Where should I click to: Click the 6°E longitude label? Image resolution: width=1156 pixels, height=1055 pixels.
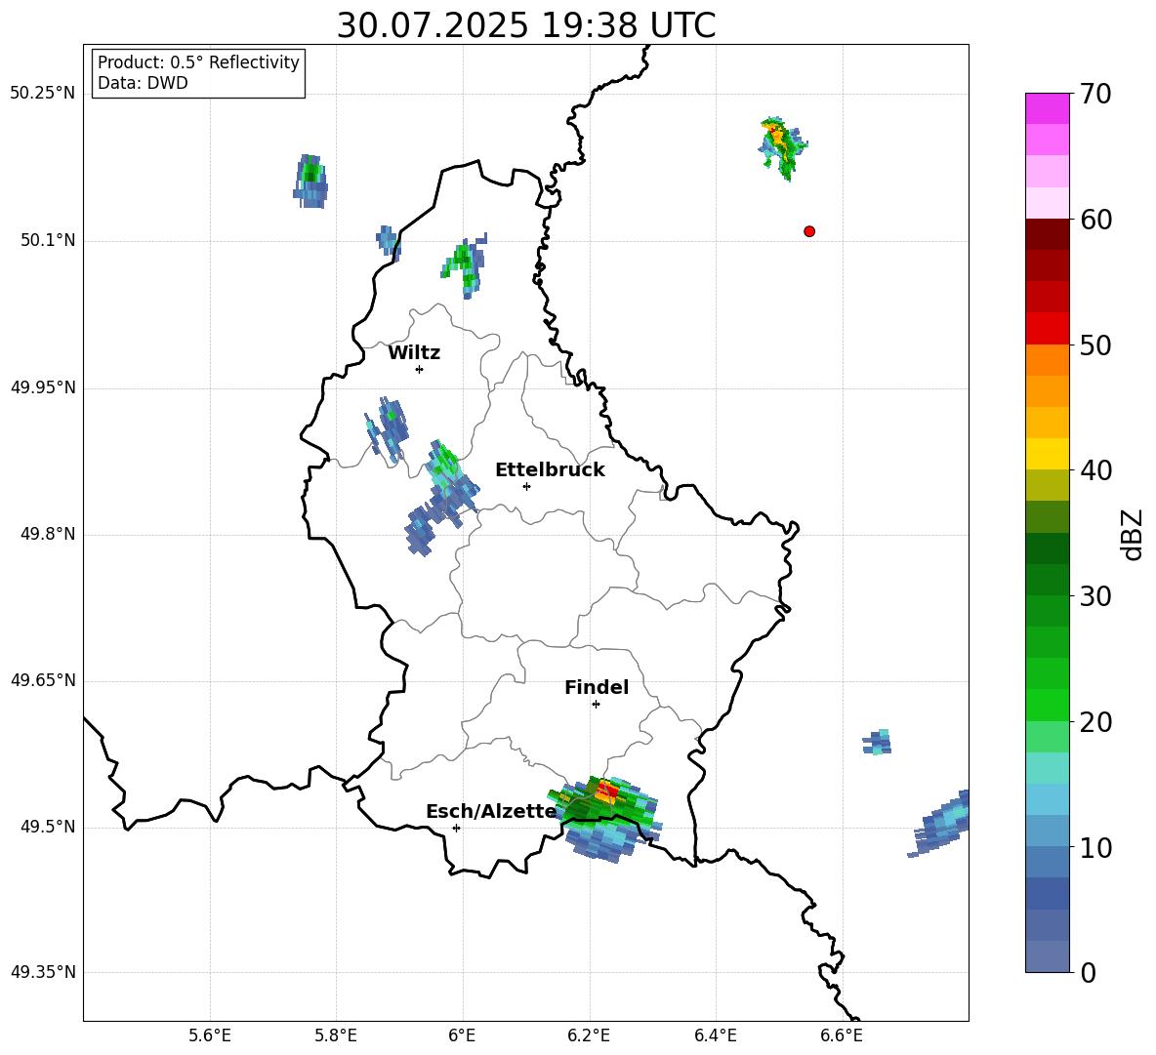point(462,1035)
